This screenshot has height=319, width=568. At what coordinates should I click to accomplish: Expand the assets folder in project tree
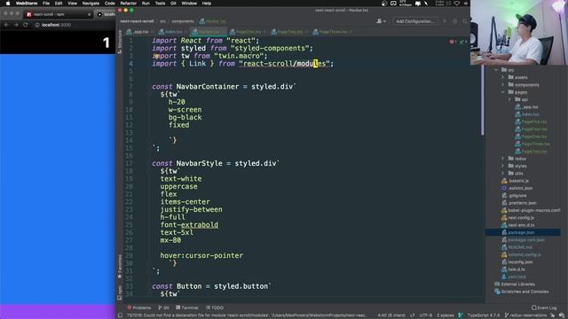tap(503, 77)
